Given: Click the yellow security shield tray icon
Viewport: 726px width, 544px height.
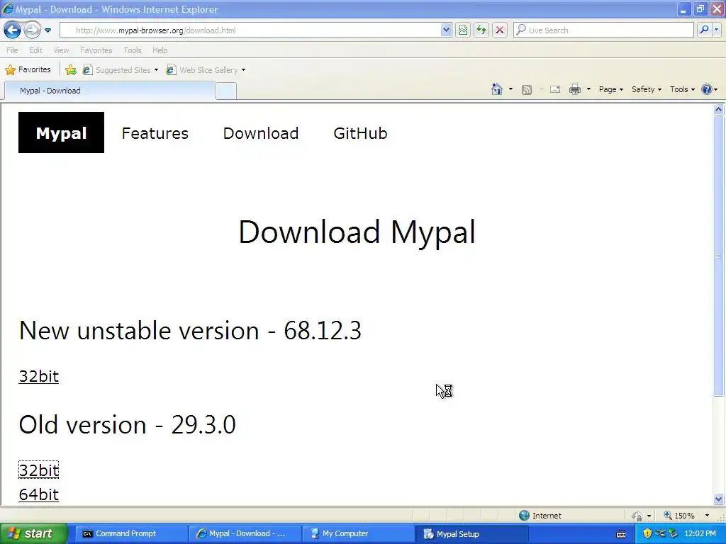Looking at the screenshot, I should (x=647, y=534).
